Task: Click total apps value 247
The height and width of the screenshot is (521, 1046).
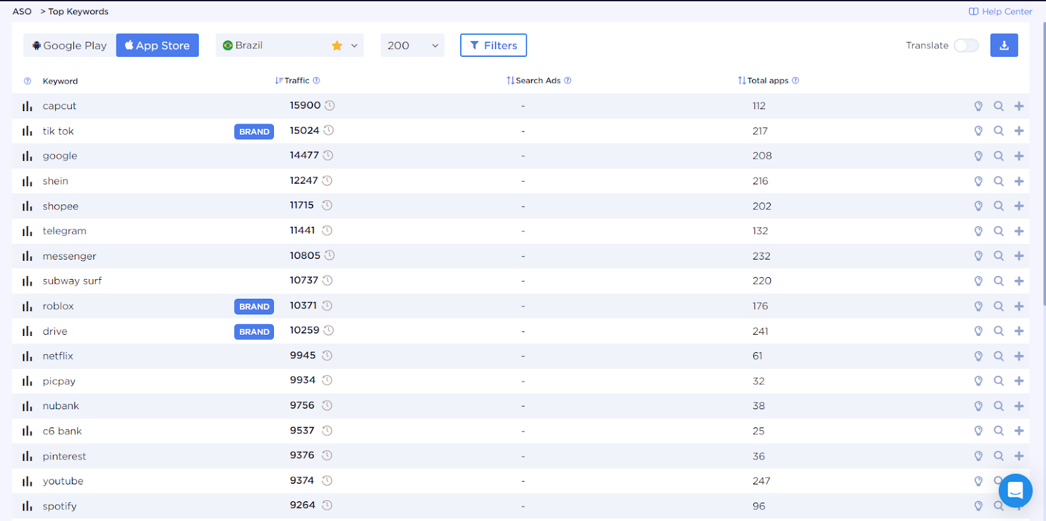Action: [761, 481]
